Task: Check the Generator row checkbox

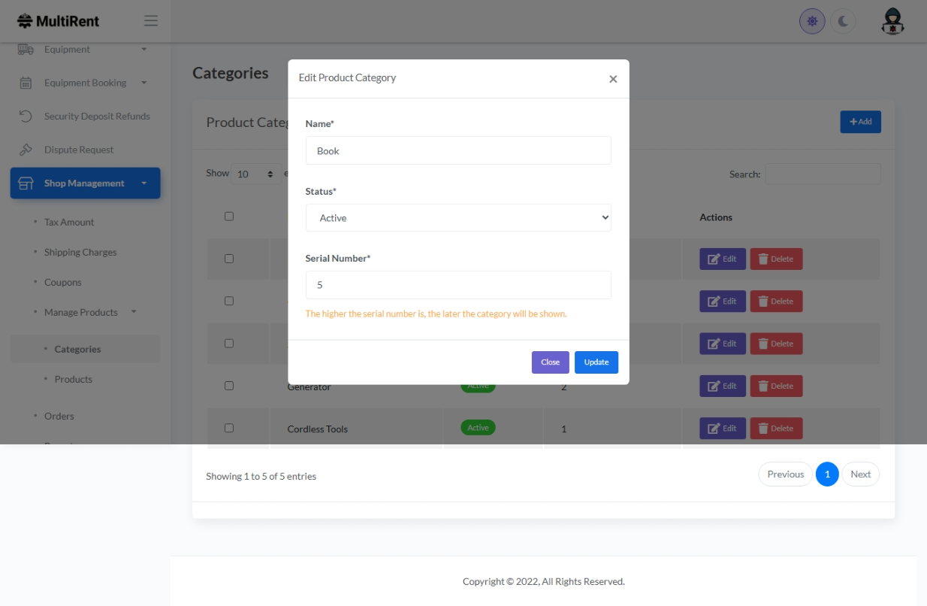Action: pos(229,386)
